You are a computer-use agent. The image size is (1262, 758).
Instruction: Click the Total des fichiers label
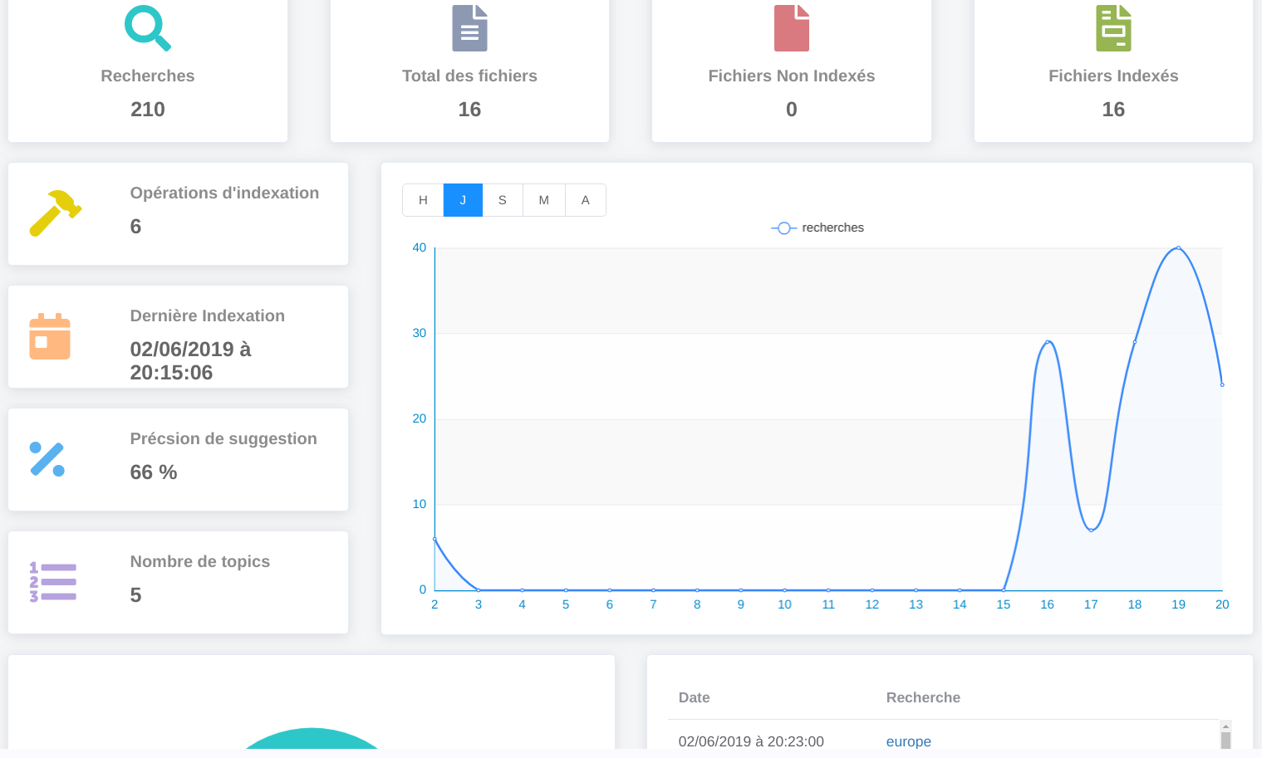[x=469, y=76]
